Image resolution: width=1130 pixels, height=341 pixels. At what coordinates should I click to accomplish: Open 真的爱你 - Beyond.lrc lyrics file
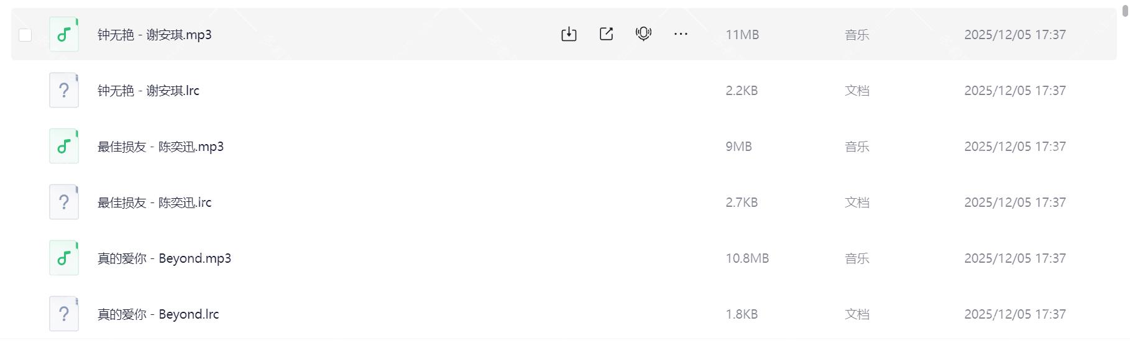(x=158, y=314)
